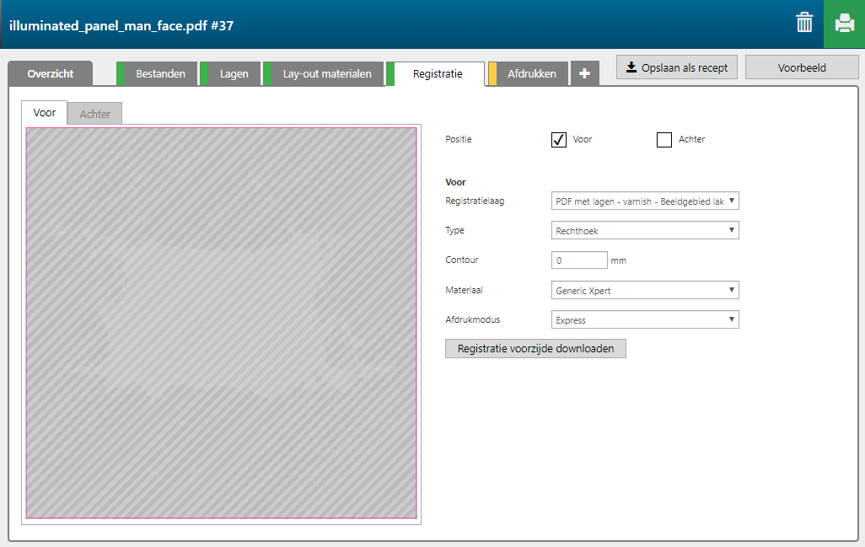Screen dimensions: 865x547
Task: Click the Voorbeeld button
Action: [801, 67]
